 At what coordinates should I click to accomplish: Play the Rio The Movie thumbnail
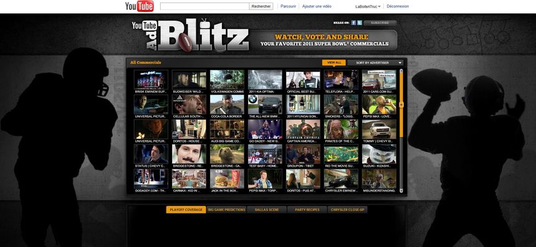coord(341,154)
